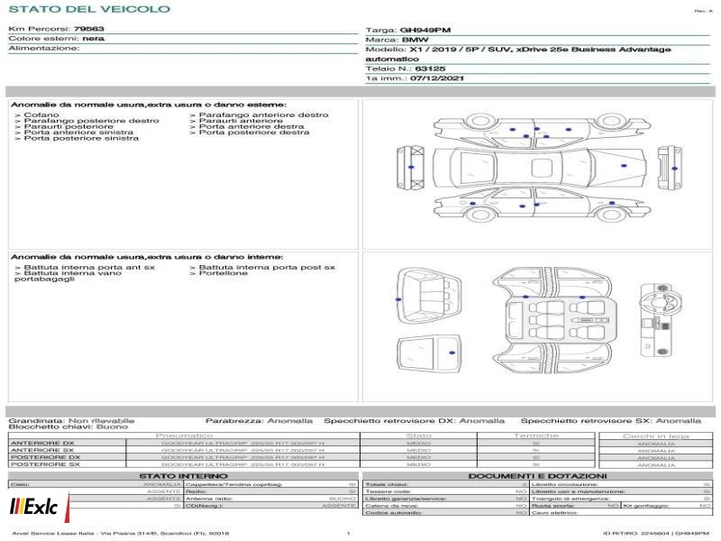This screenshot has height=541, width=721.
Task: Click the top-down car view in exterior diagram
Action: (539, 167)
